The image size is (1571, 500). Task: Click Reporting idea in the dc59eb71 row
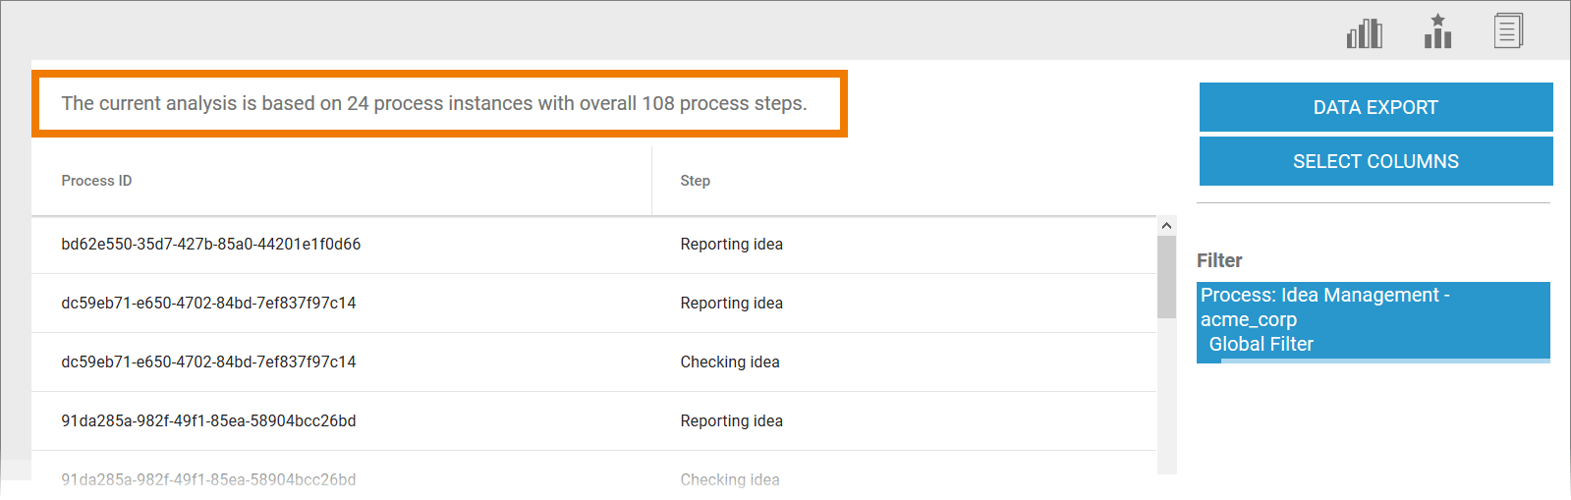(x=731, y=304)
